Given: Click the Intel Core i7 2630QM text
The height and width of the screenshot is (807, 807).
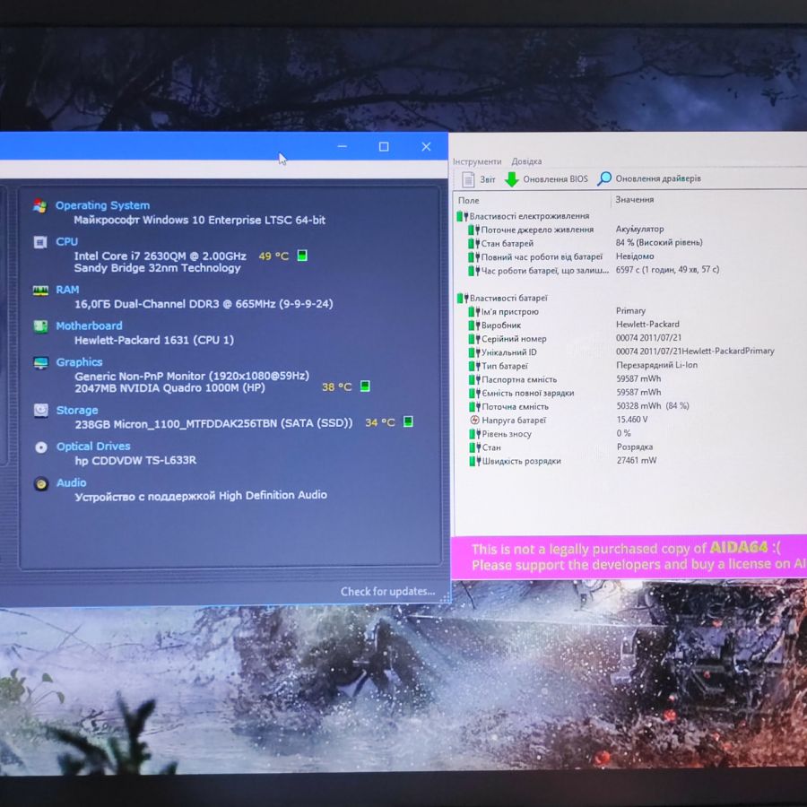Looking at the screenshot, I should click(x=161, y=256).
